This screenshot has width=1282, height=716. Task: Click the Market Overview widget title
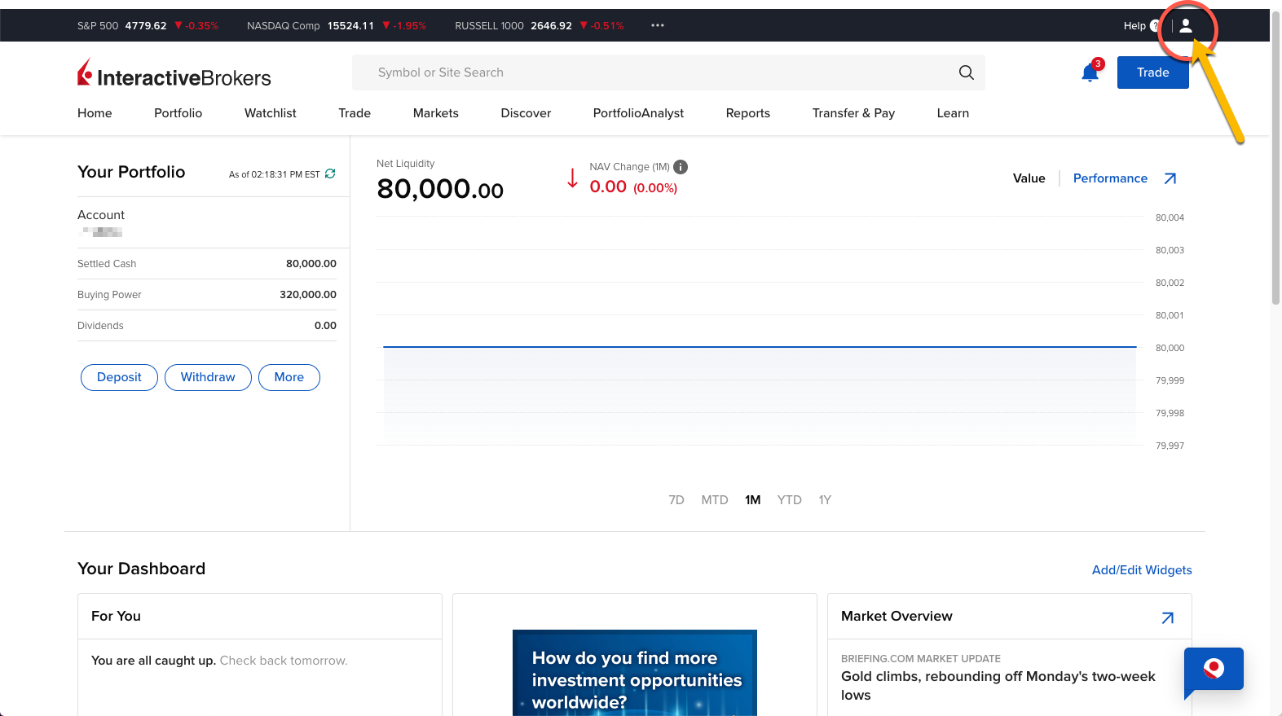click(897, 617)
